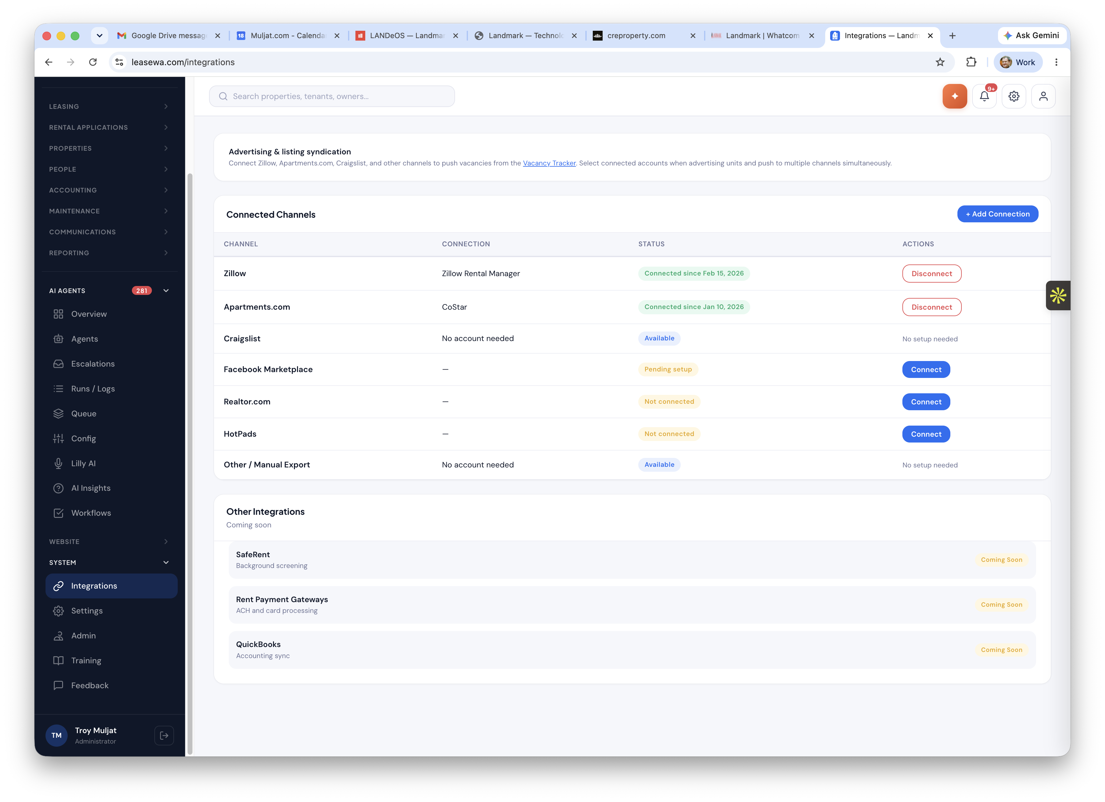Expand the Maintenance section

tap(109, 211)
